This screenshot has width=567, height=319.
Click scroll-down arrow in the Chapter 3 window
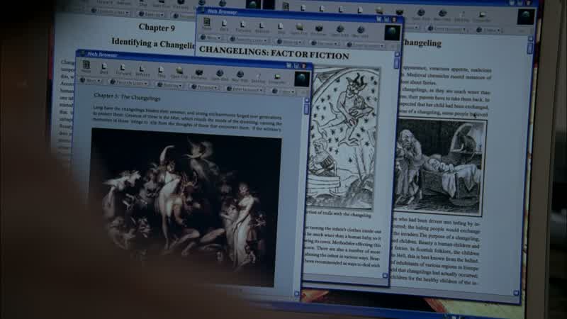[297, 293]
